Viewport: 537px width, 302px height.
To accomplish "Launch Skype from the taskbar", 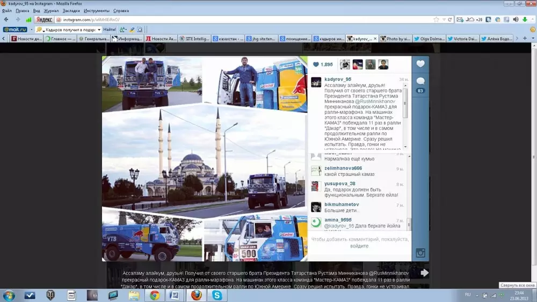I will 217,295.
